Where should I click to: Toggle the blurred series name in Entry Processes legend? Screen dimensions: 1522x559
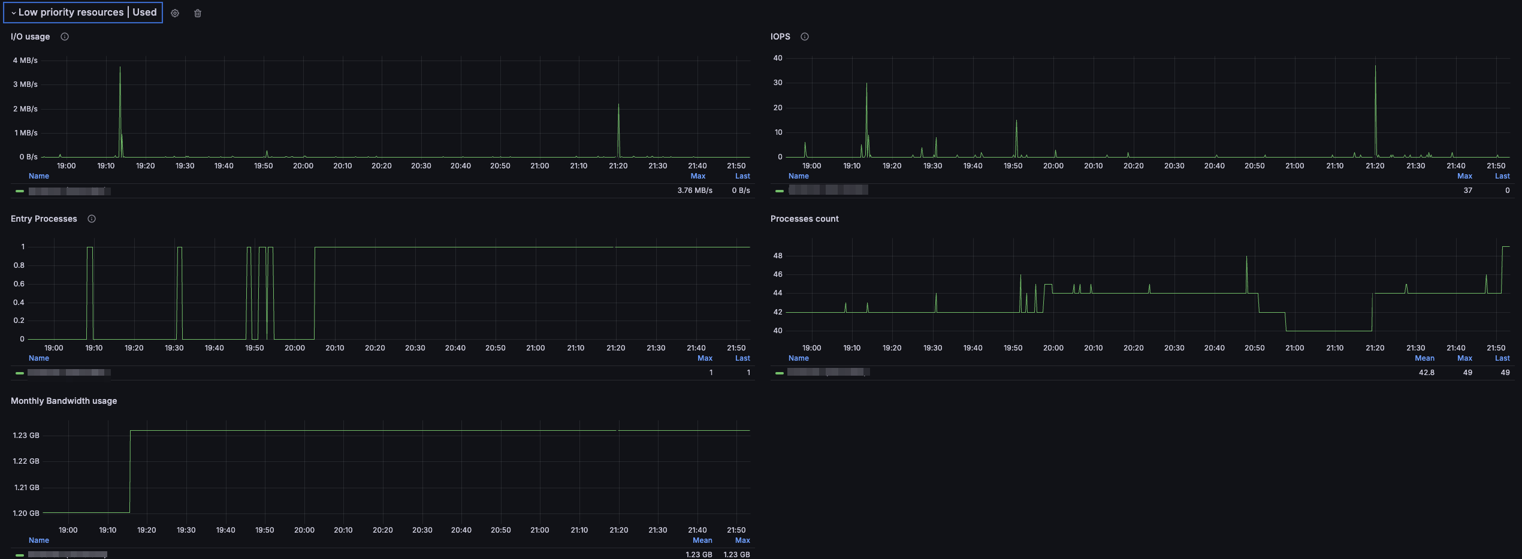tap(70, 373)
